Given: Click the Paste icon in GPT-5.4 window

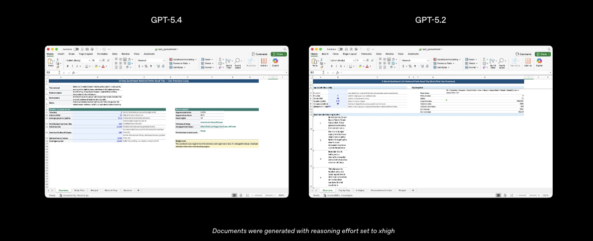Looking at the screenshot, I should tap(50, 61).
